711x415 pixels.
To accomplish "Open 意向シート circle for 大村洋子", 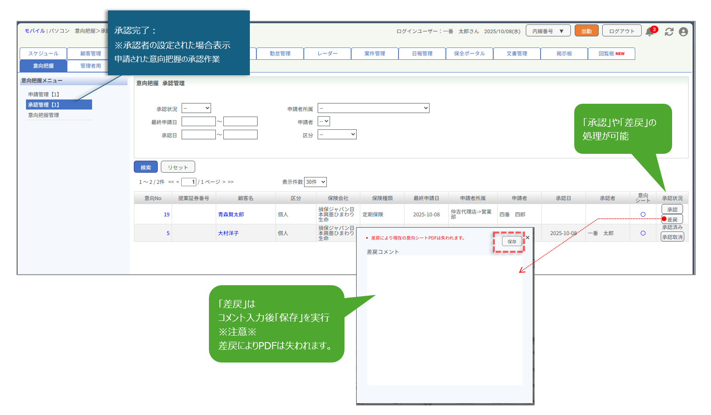I will pyautogui.click(x=643, y=233).
